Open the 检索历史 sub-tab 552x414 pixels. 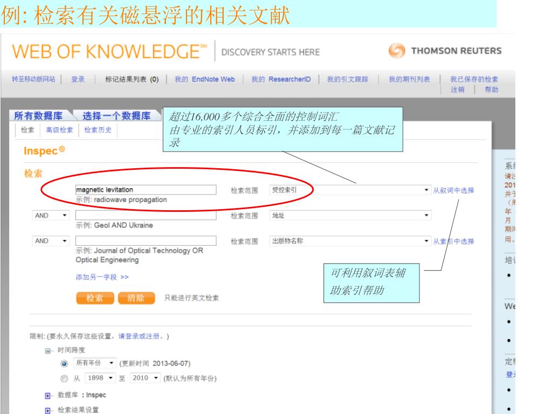(x=98, y=130)
